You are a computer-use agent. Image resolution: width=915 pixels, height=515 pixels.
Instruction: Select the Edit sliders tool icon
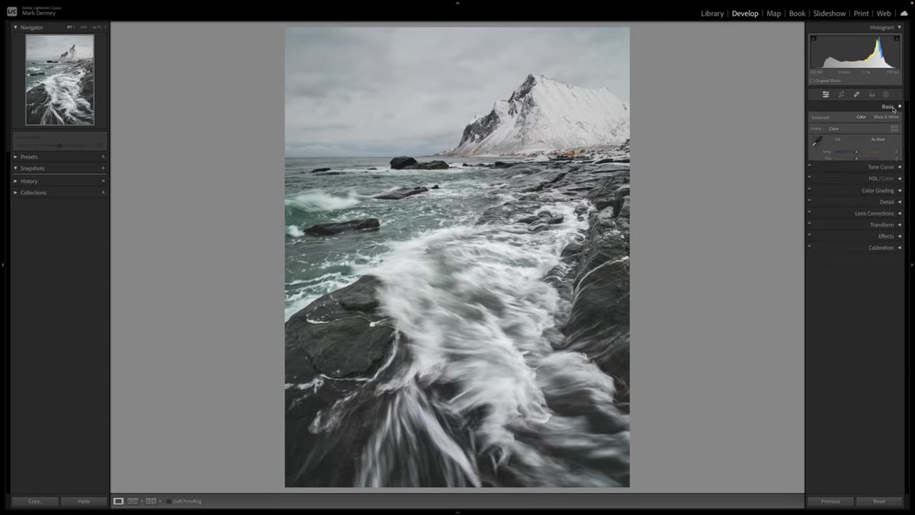pos(825,94)
